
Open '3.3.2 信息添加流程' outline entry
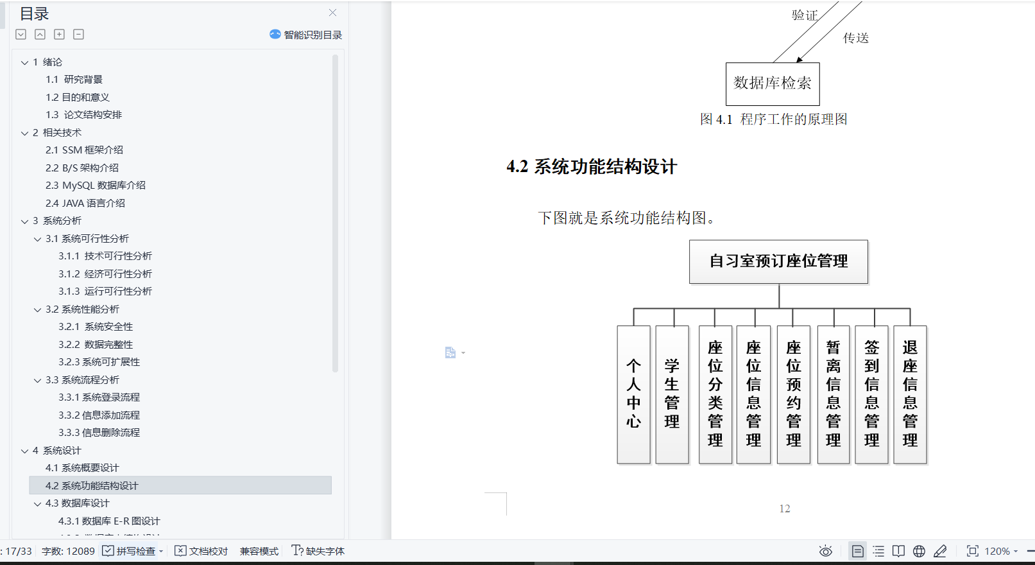99,415
